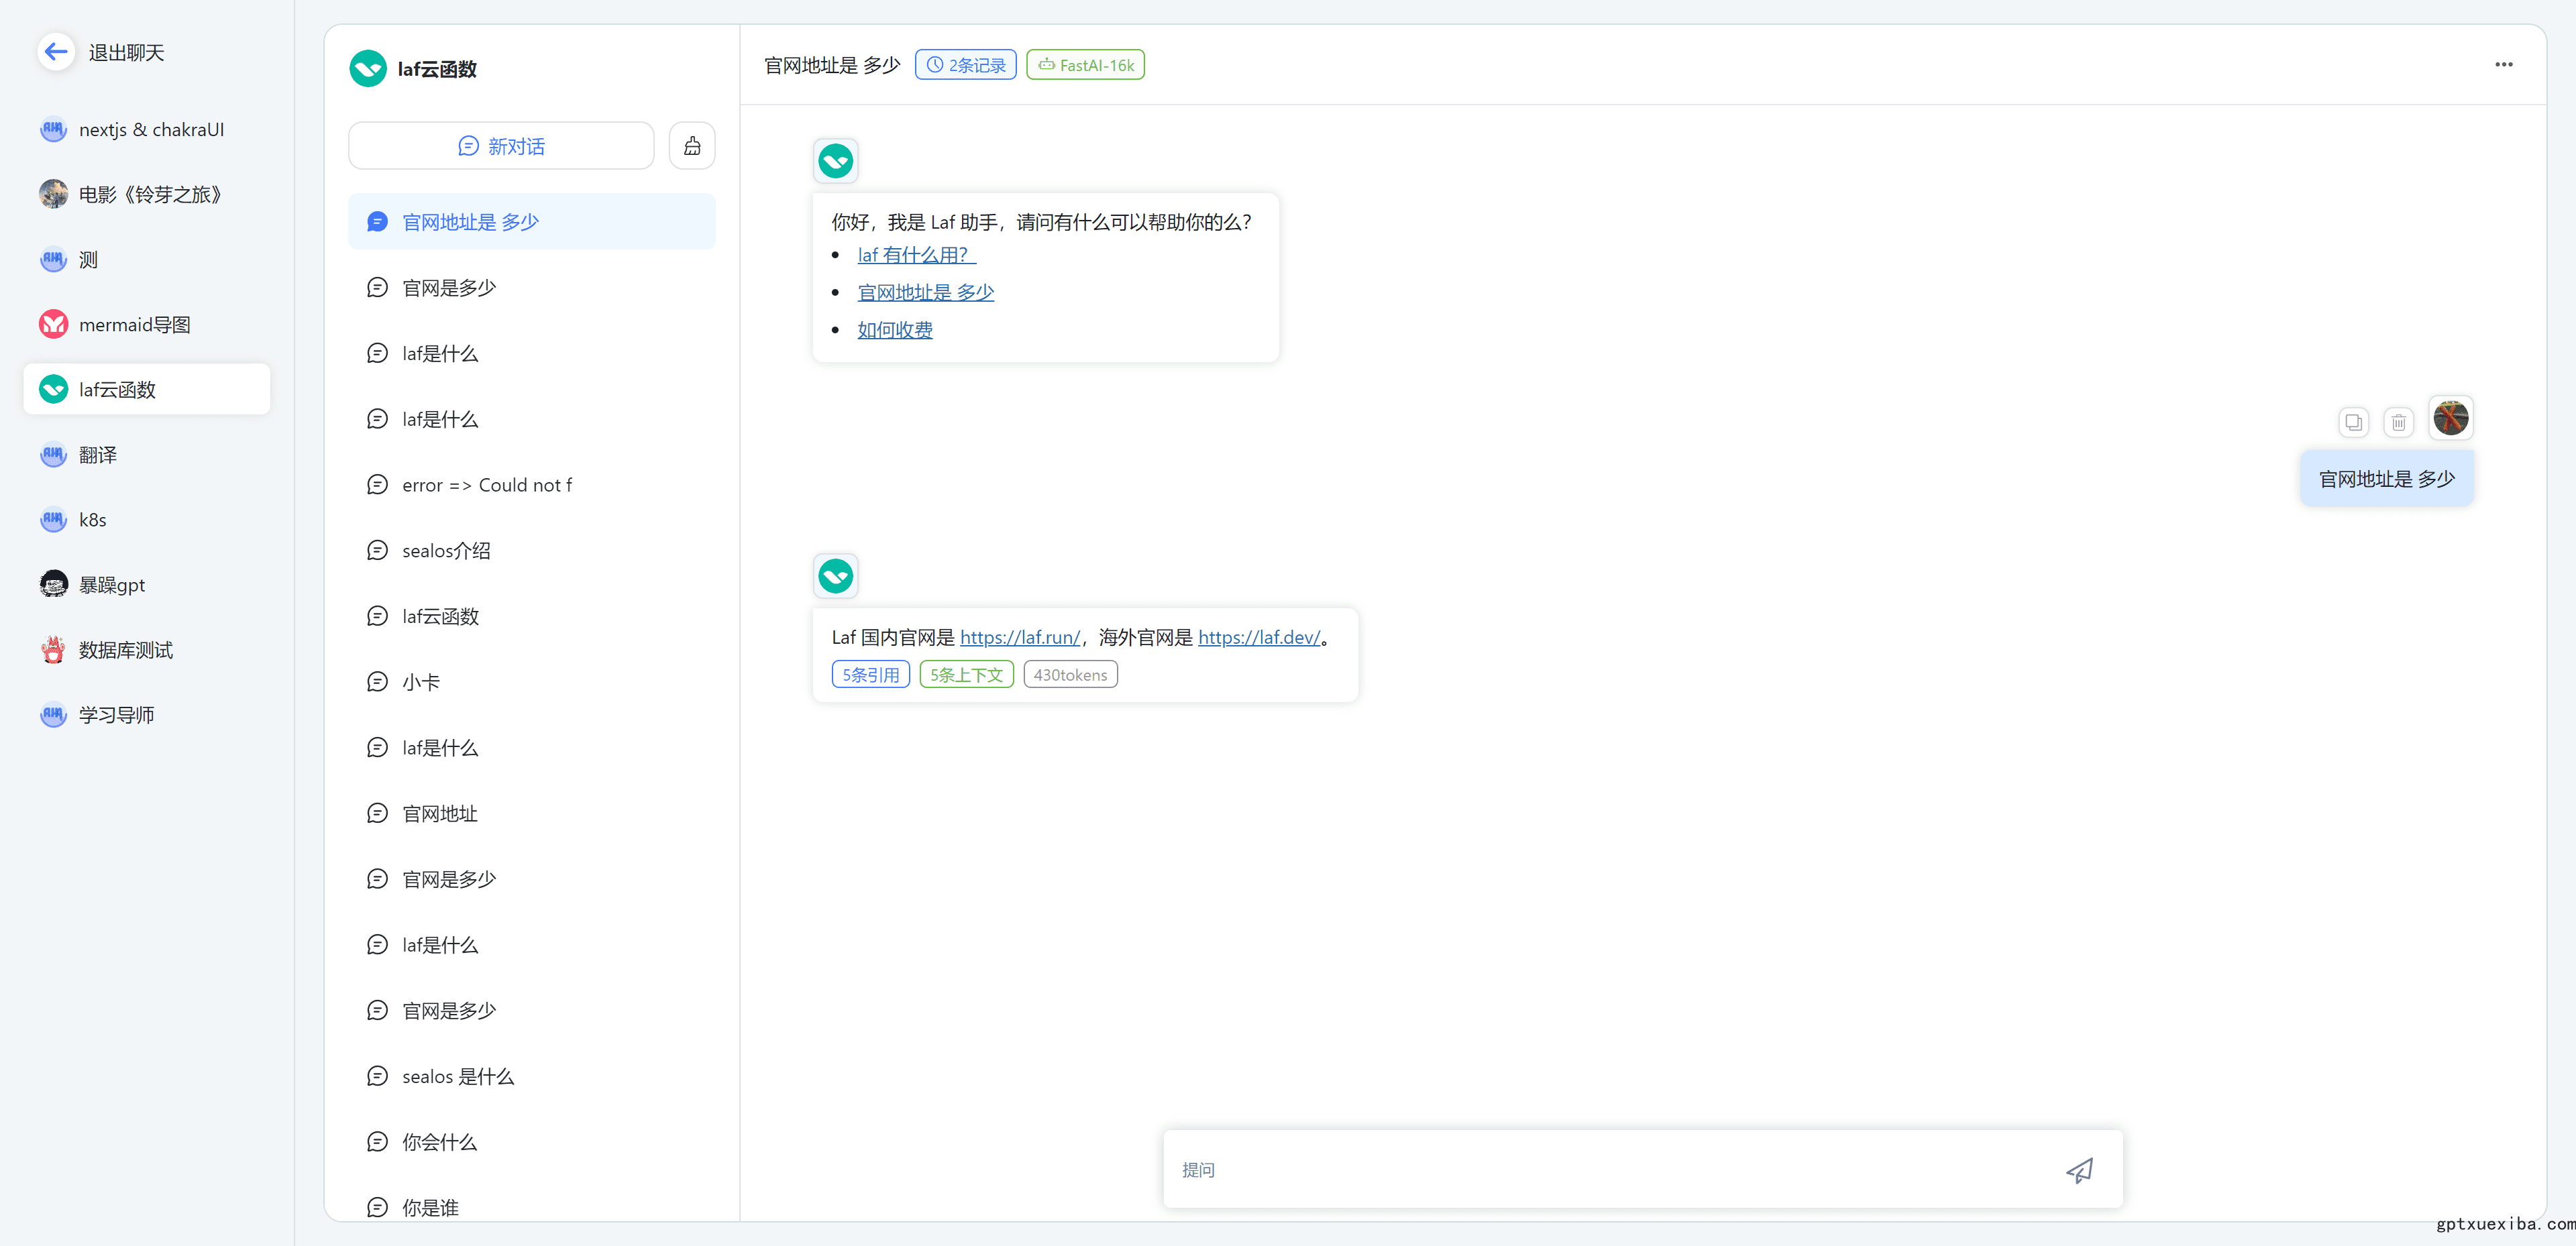2576x1246 pixels.
Task: Click the user message bubble 官网地址是 多少
Action: coord(2386,479)
